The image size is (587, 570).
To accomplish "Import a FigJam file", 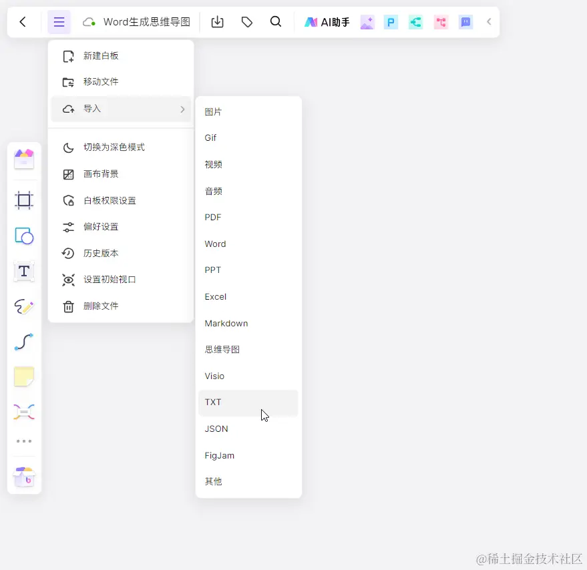I will [x=248, y=455].
